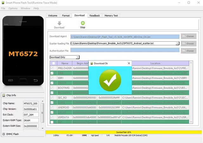The width and height of the screenshot is (203, 143).
Task: Open the Window menu
Action: [25, 8]
